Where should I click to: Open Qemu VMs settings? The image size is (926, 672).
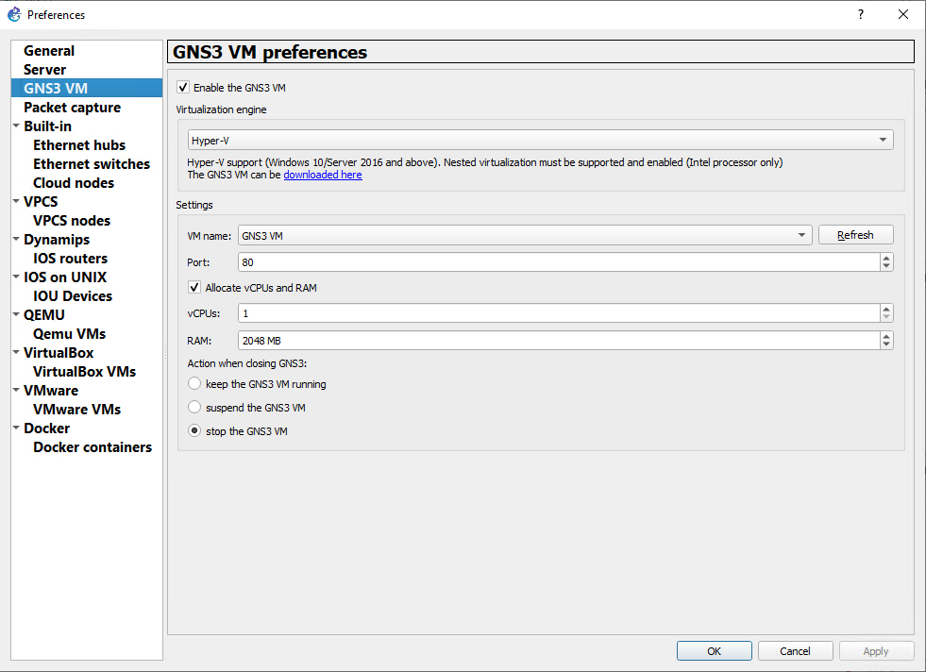point(69,334)
